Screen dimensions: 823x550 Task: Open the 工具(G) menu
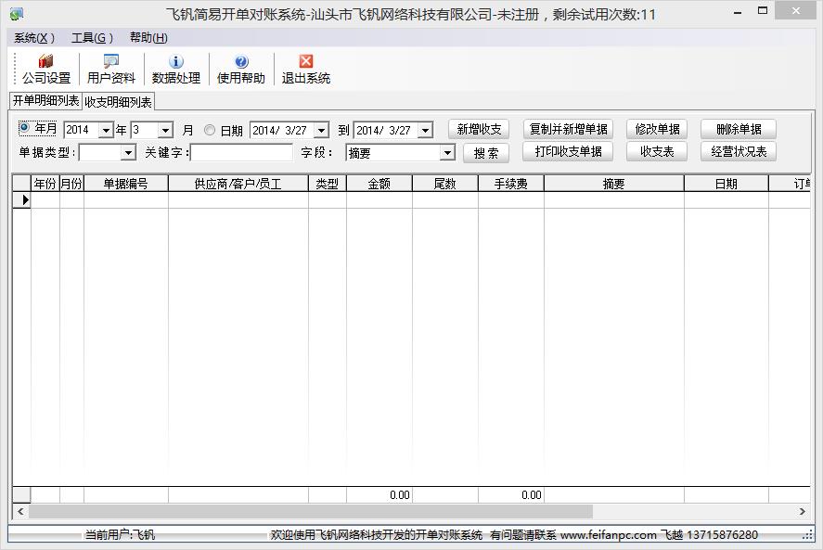point(92,38)
